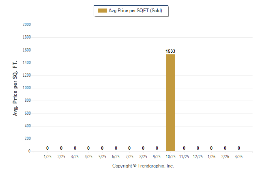Image resolution: width=262 pixels, height=176 pixels.
Task: Click the 2000 y-axis tick label
Action: 27,25
